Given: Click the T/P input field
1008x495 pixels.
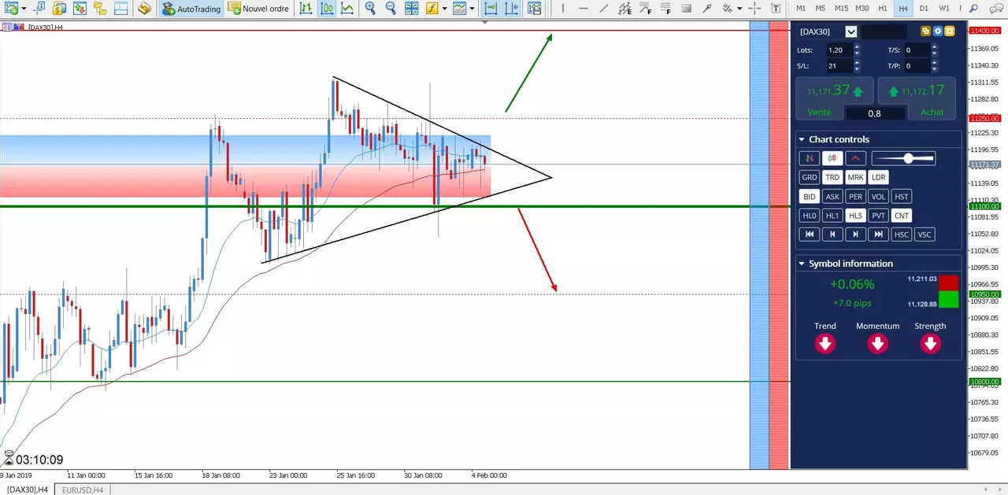Looking at the screenshot, I should click(916, 65).
